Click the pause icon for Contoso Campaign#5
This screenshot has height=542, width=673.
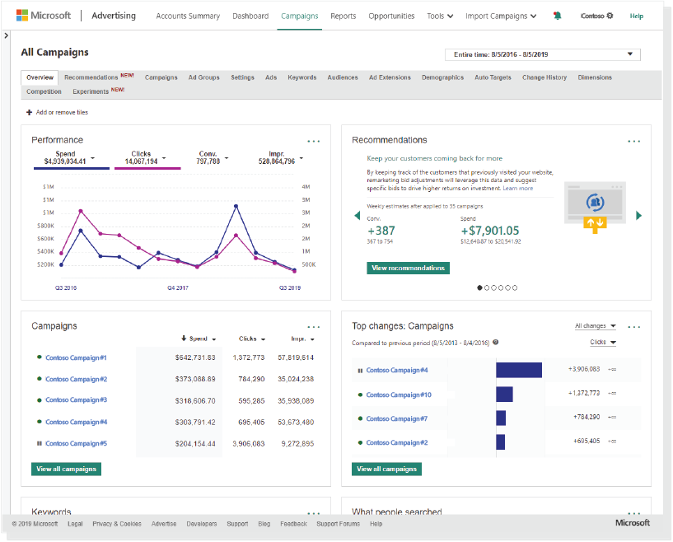[39, 443]
